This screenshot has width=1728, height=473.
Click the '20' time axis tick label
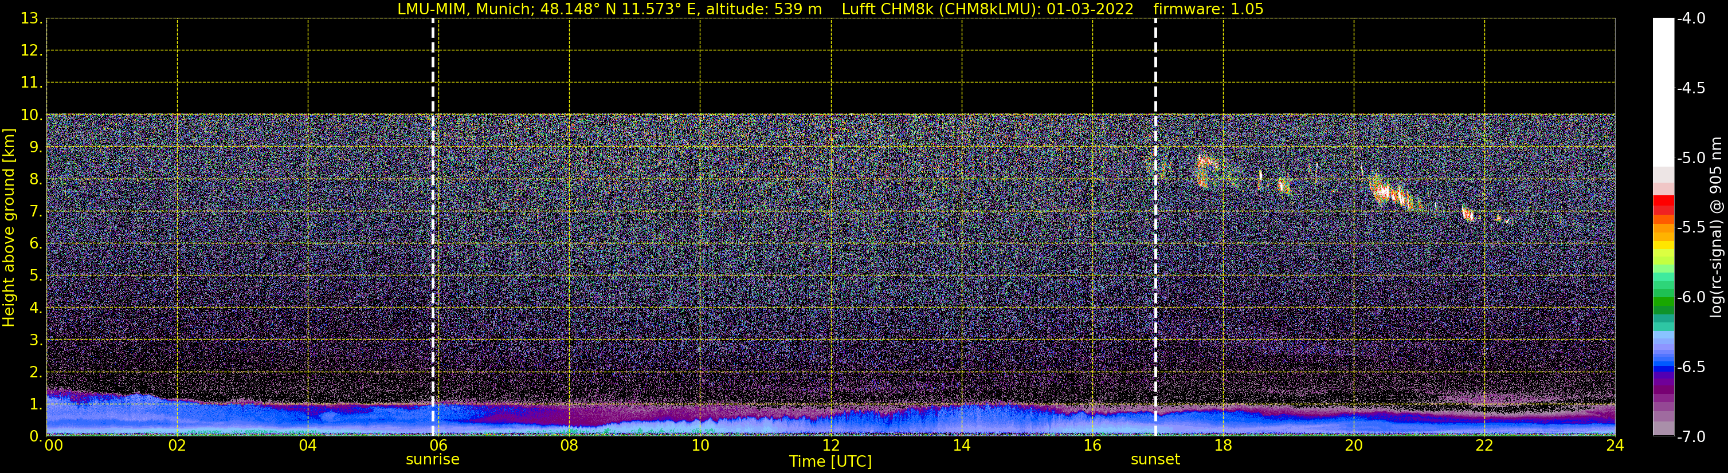tap(1354, 446)
